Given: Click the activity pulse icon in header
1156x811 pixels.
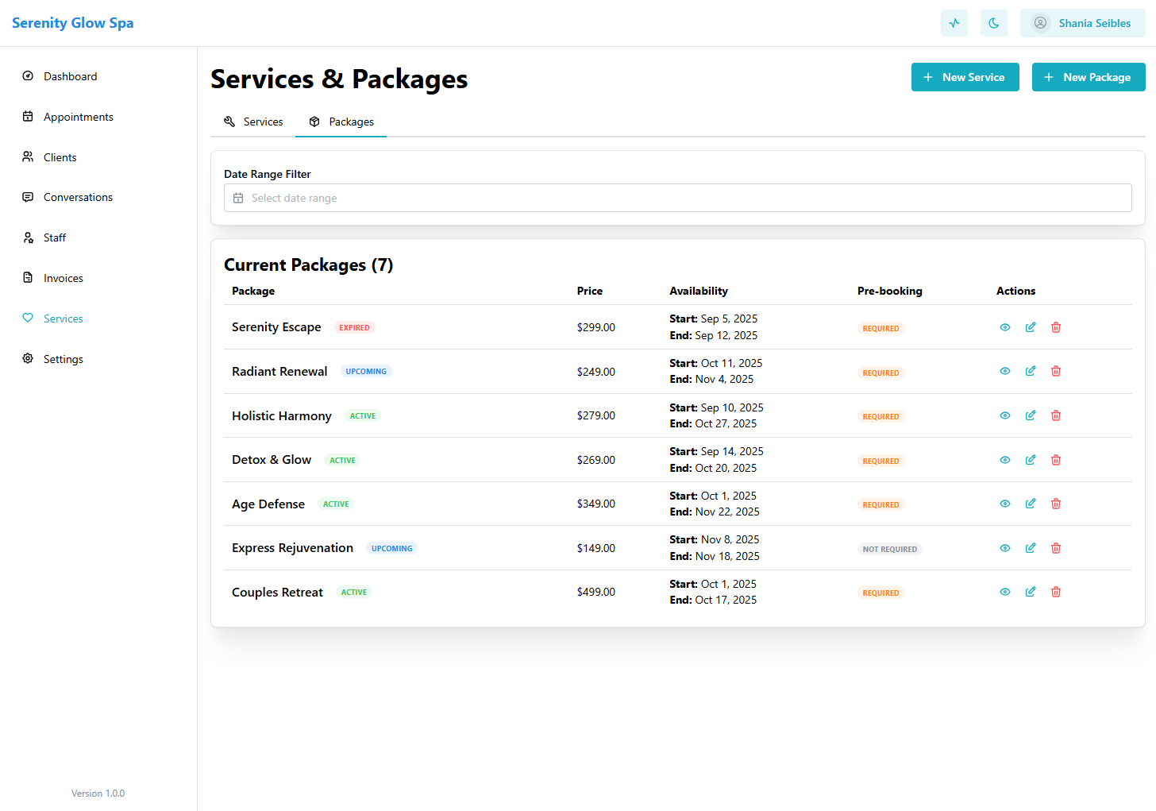Looking at the screenshot, I should (954, 23).
